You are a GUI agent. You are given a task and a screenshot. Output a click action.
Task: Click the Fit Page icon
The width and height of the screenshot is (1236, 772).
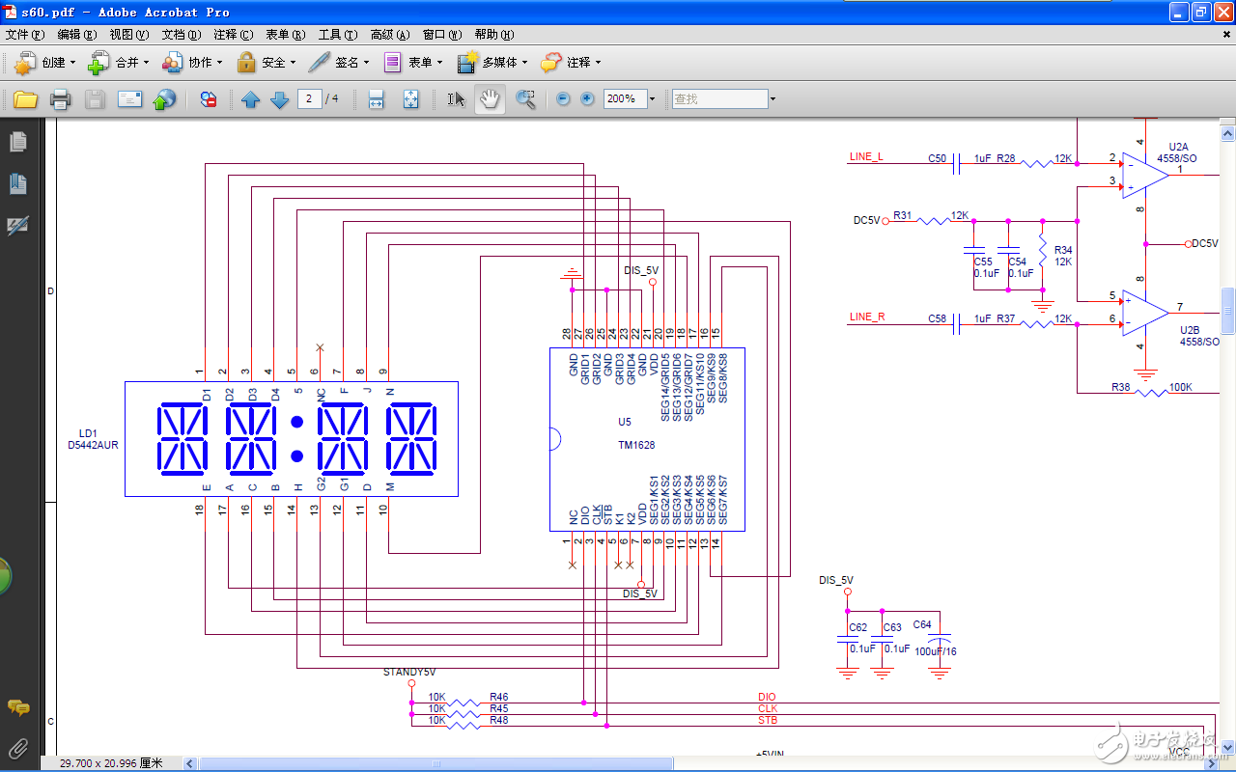coord(410,98)
